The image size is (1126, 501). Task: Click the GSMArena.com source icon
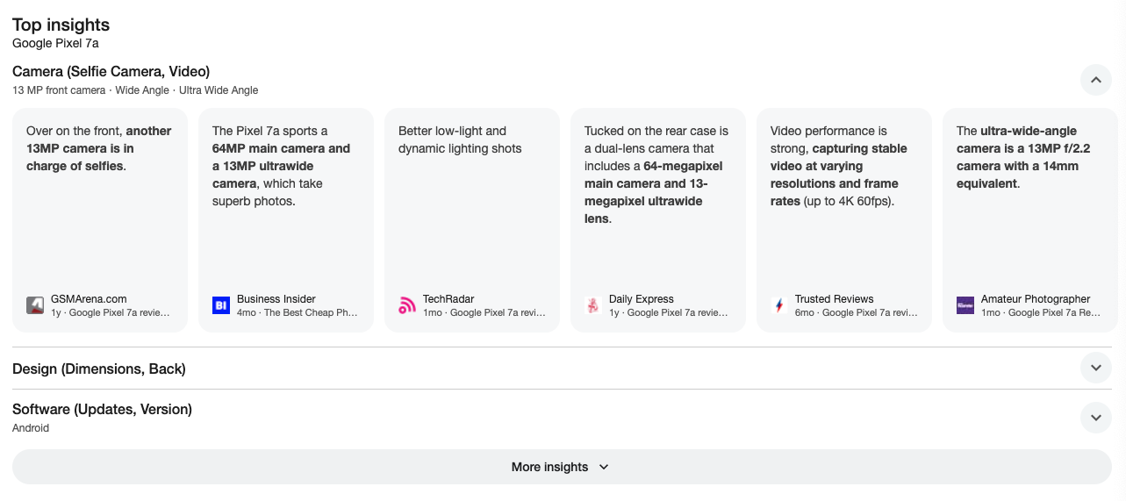coord(35,305)
